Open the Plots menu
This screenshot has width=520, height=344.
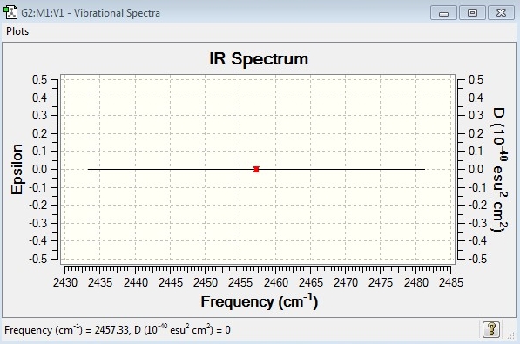tap(17, 31)
